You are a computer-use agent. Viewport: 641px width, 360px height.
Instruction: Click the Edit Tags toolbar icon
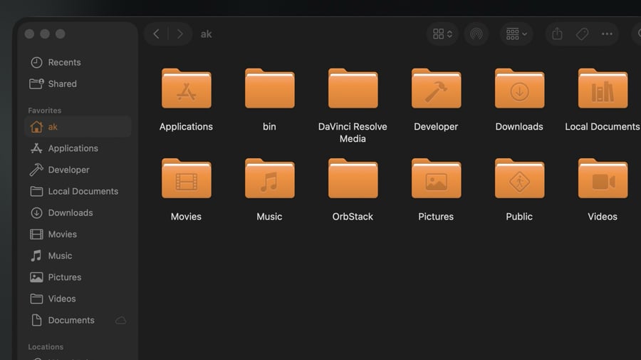click(582, 34)
